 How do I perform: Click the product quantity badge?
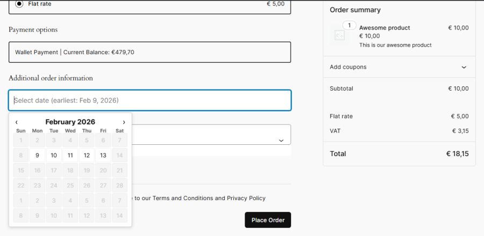(x=349, y=25)
